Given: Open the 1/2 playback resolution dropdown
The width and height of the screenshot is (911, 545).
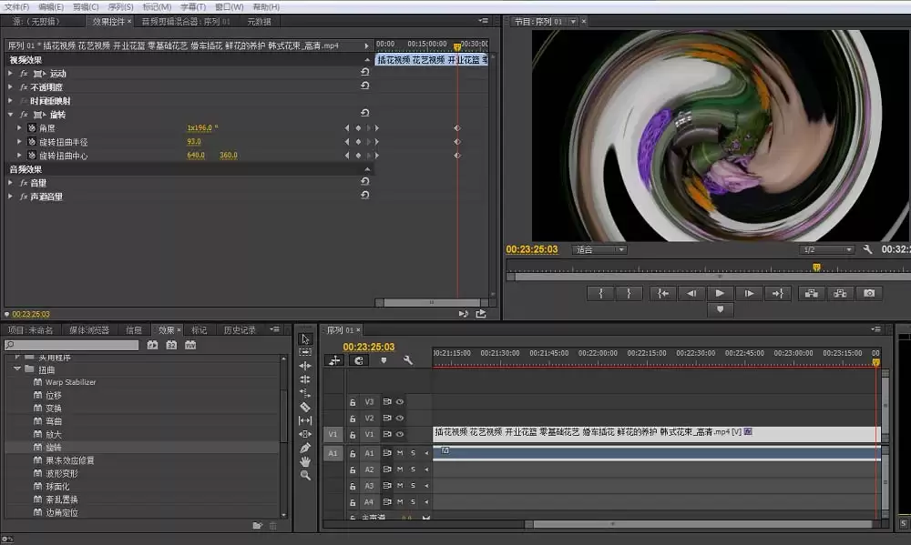Looking at the screenshot, I should pos(827,249).
